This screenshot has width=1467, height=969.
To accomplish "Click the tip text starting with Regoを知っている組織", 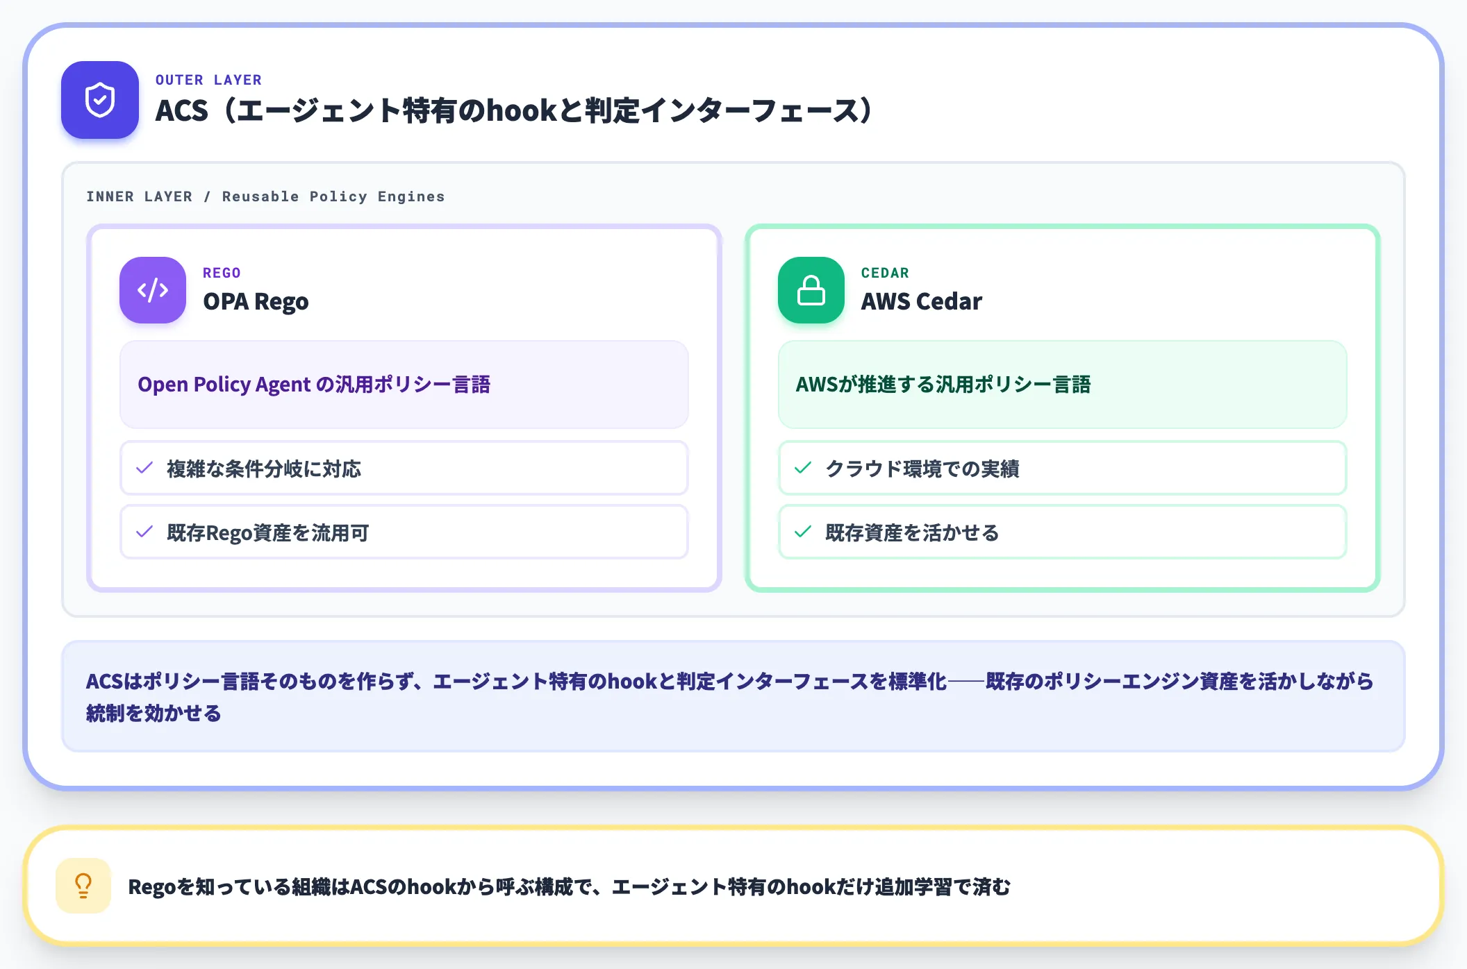I will (x=569, y=886).
